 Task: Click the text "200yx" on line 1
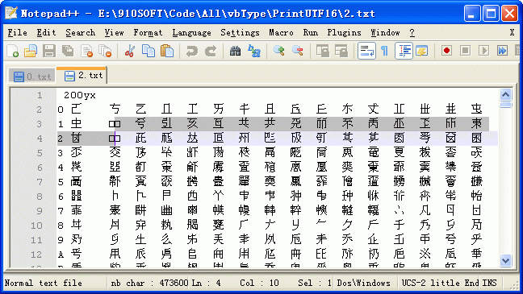(x=80, y=95)
